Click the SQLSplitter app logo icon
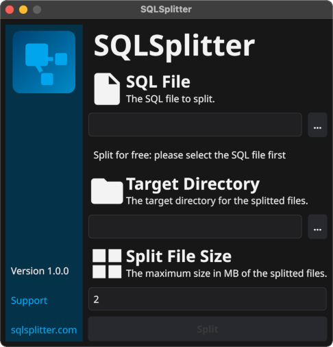Viewport: 333px width, 347px height. [x=44, y=62]
